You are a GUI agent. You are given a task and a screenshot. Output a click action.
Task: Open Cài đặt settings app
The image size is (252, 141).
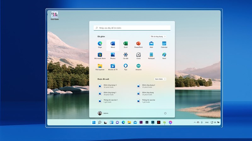pyautogui.click(x=125, y=56)
